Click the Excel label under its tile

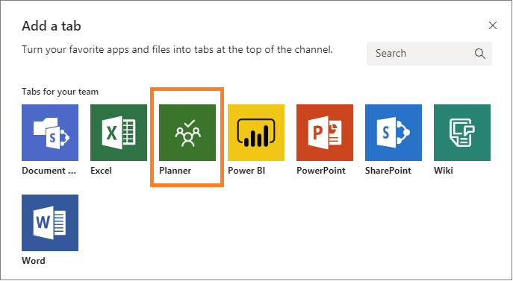point(101,171)
